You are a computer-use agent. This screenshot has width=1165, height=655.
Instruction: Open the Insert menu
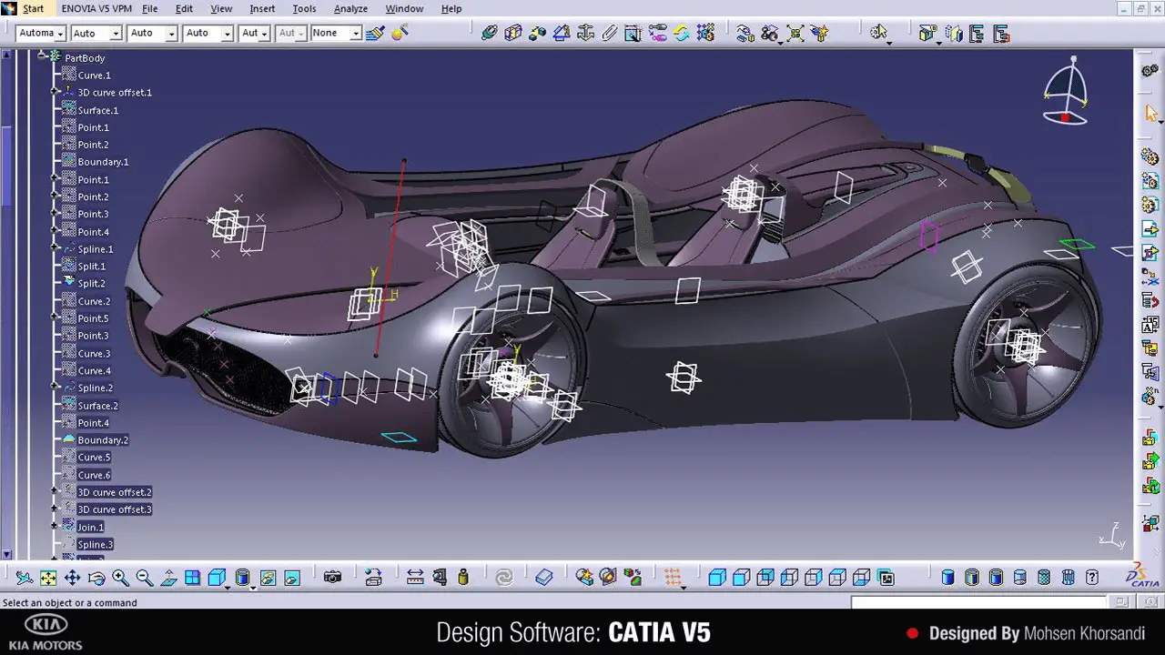[262, 8]
